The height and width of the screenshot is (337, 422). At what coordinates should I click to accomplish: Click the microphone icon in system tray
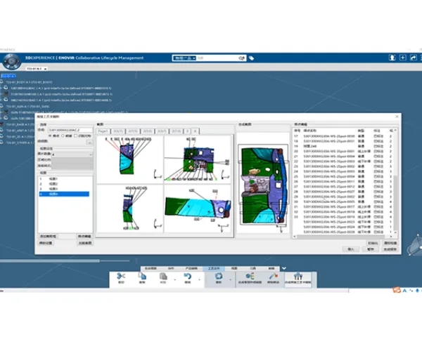click(417, 291)
